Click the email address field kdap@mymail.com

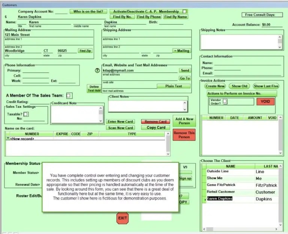(x=140, y=70)
